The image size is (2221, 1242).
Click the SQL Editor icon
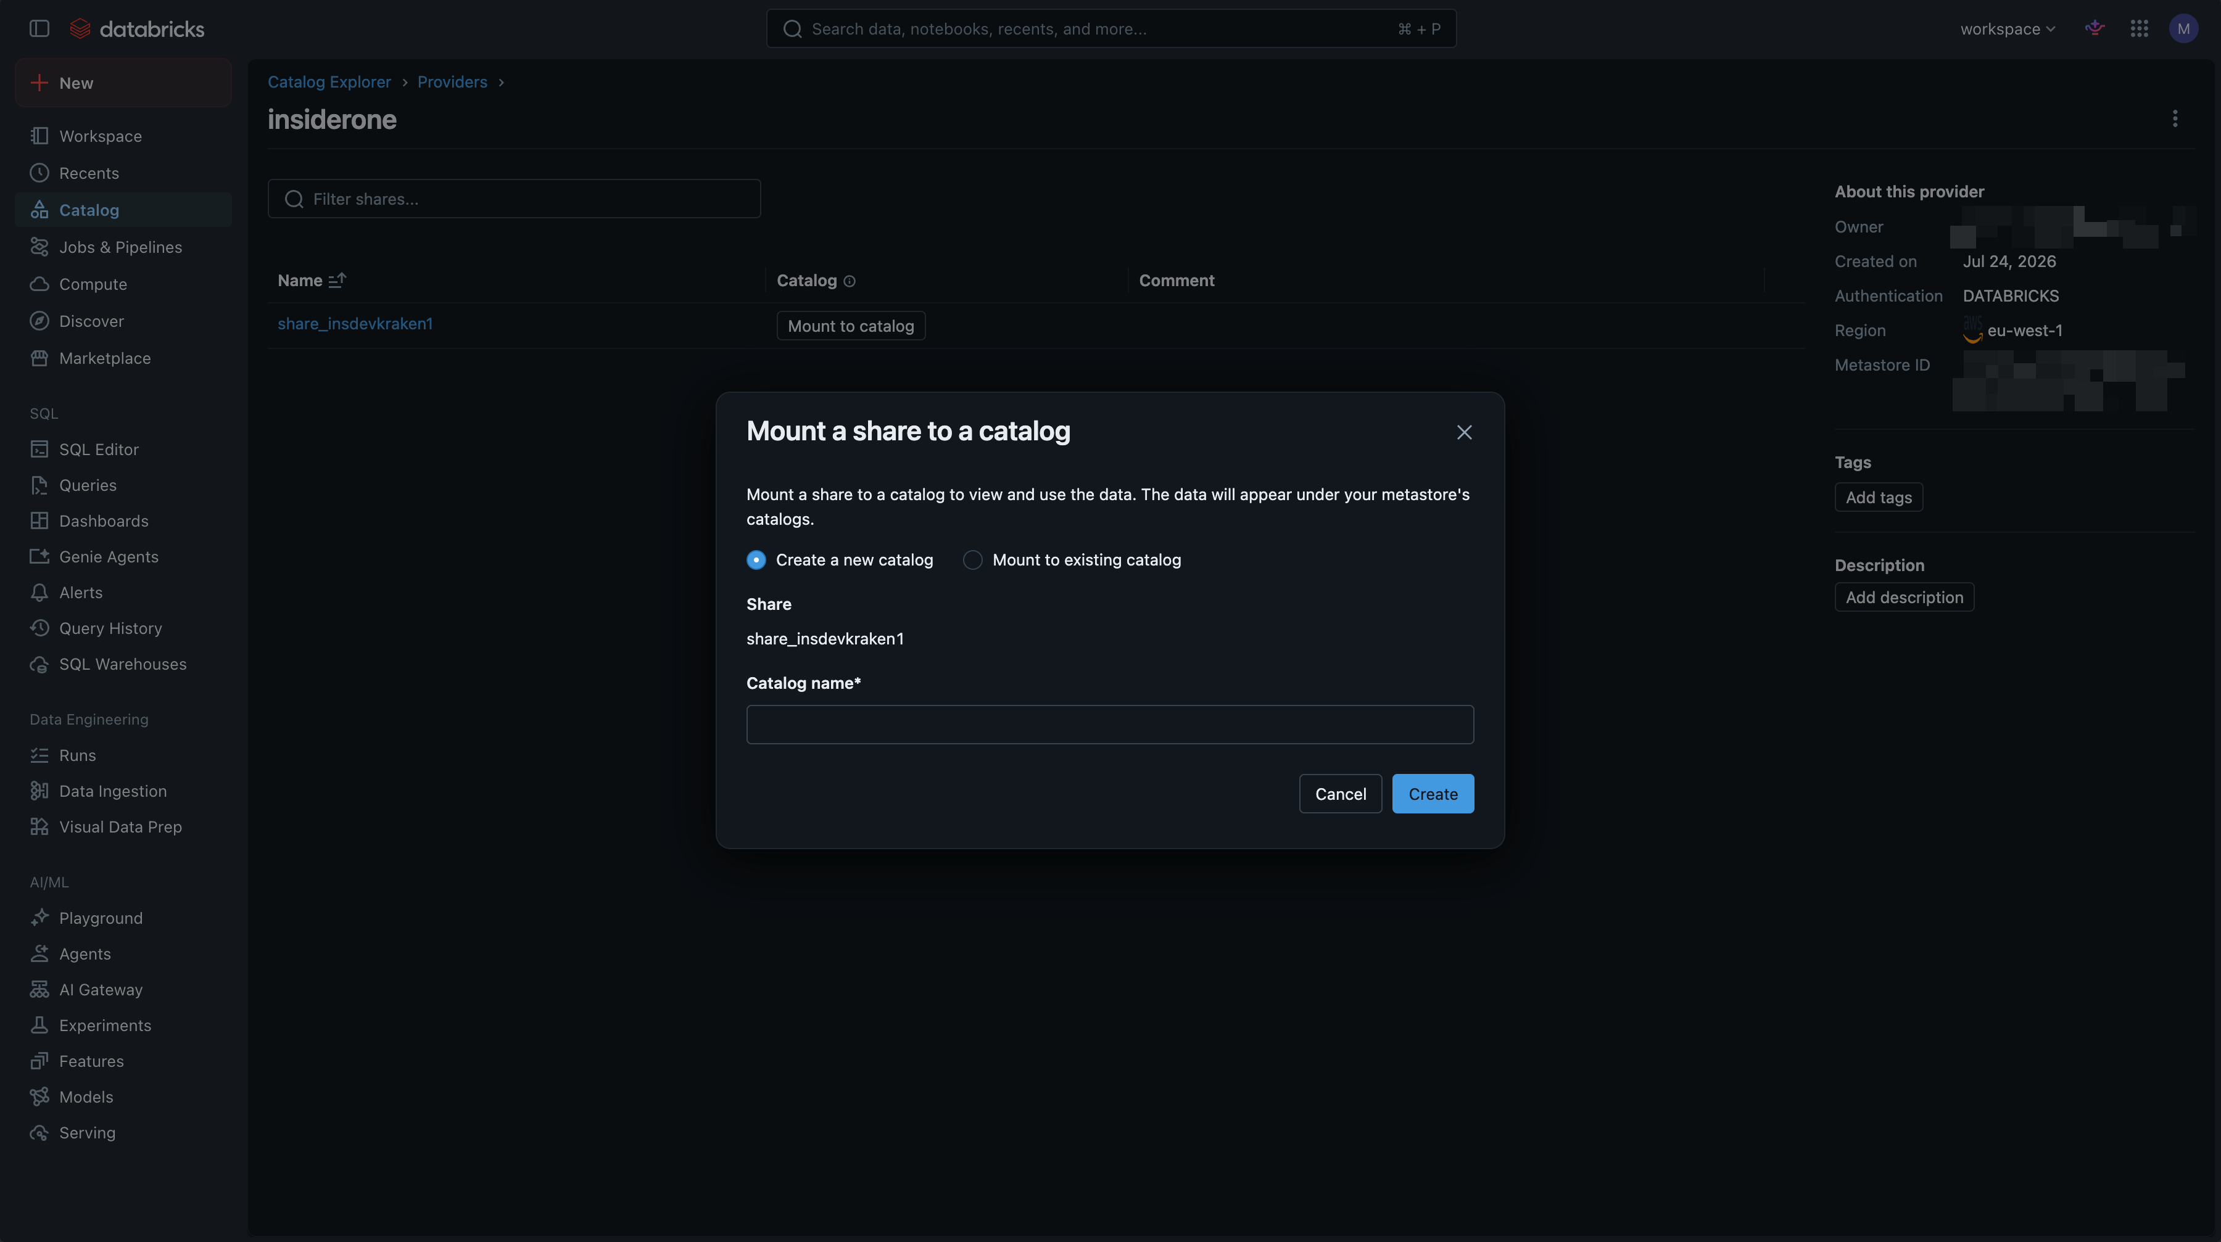39,449
